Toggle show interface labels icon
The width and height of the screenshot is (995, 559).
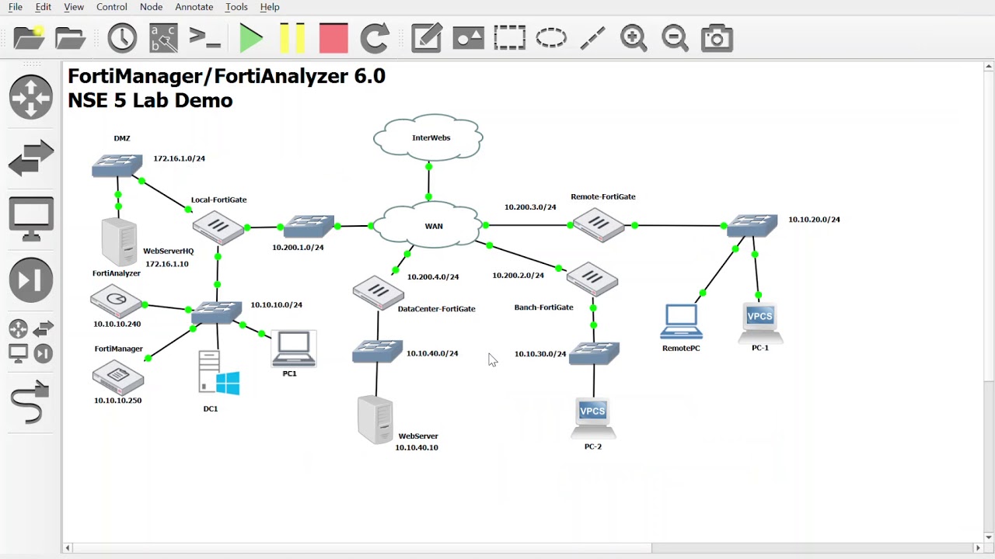[163, 38]
